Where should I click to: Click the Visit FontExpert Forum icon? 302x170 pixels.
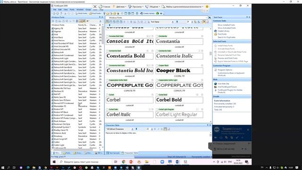[x=216, y=87]
